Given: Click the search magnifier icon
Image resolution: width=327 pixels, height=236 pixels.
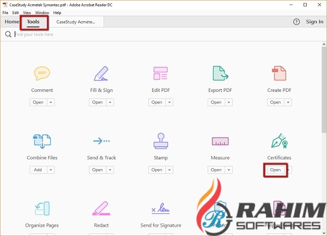Looking at the screenshot, I should tap(8, 34).
